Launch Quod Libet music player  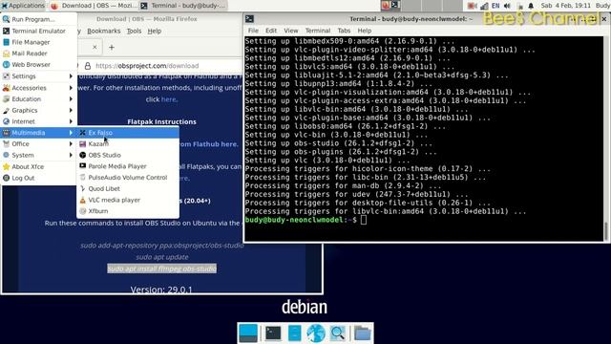click(x=128, y=189)
